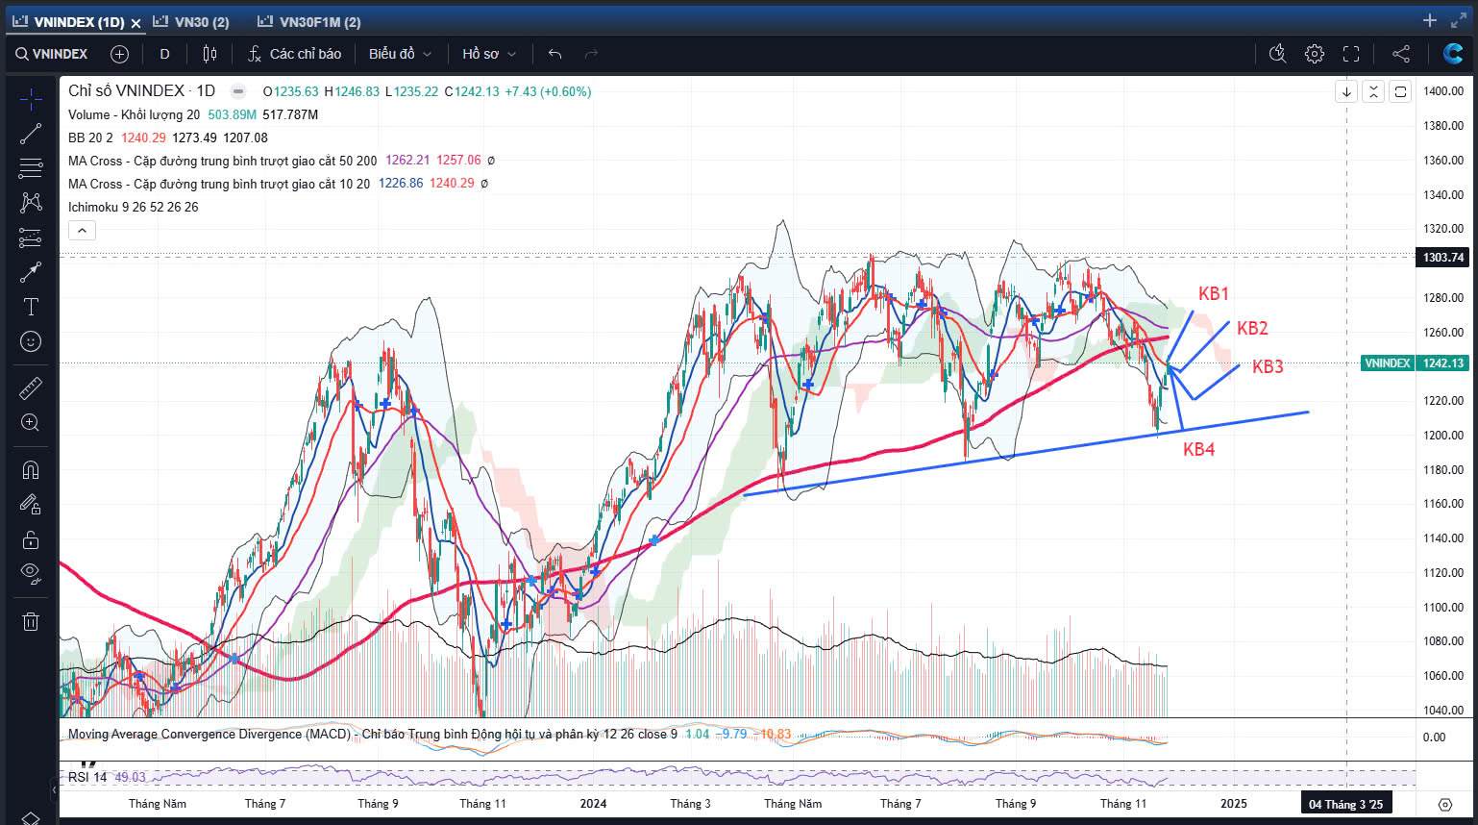Screen dimensions: 1478x825
Task: Expand the Biểu đồ dropdown
Action: pos(400,54)
